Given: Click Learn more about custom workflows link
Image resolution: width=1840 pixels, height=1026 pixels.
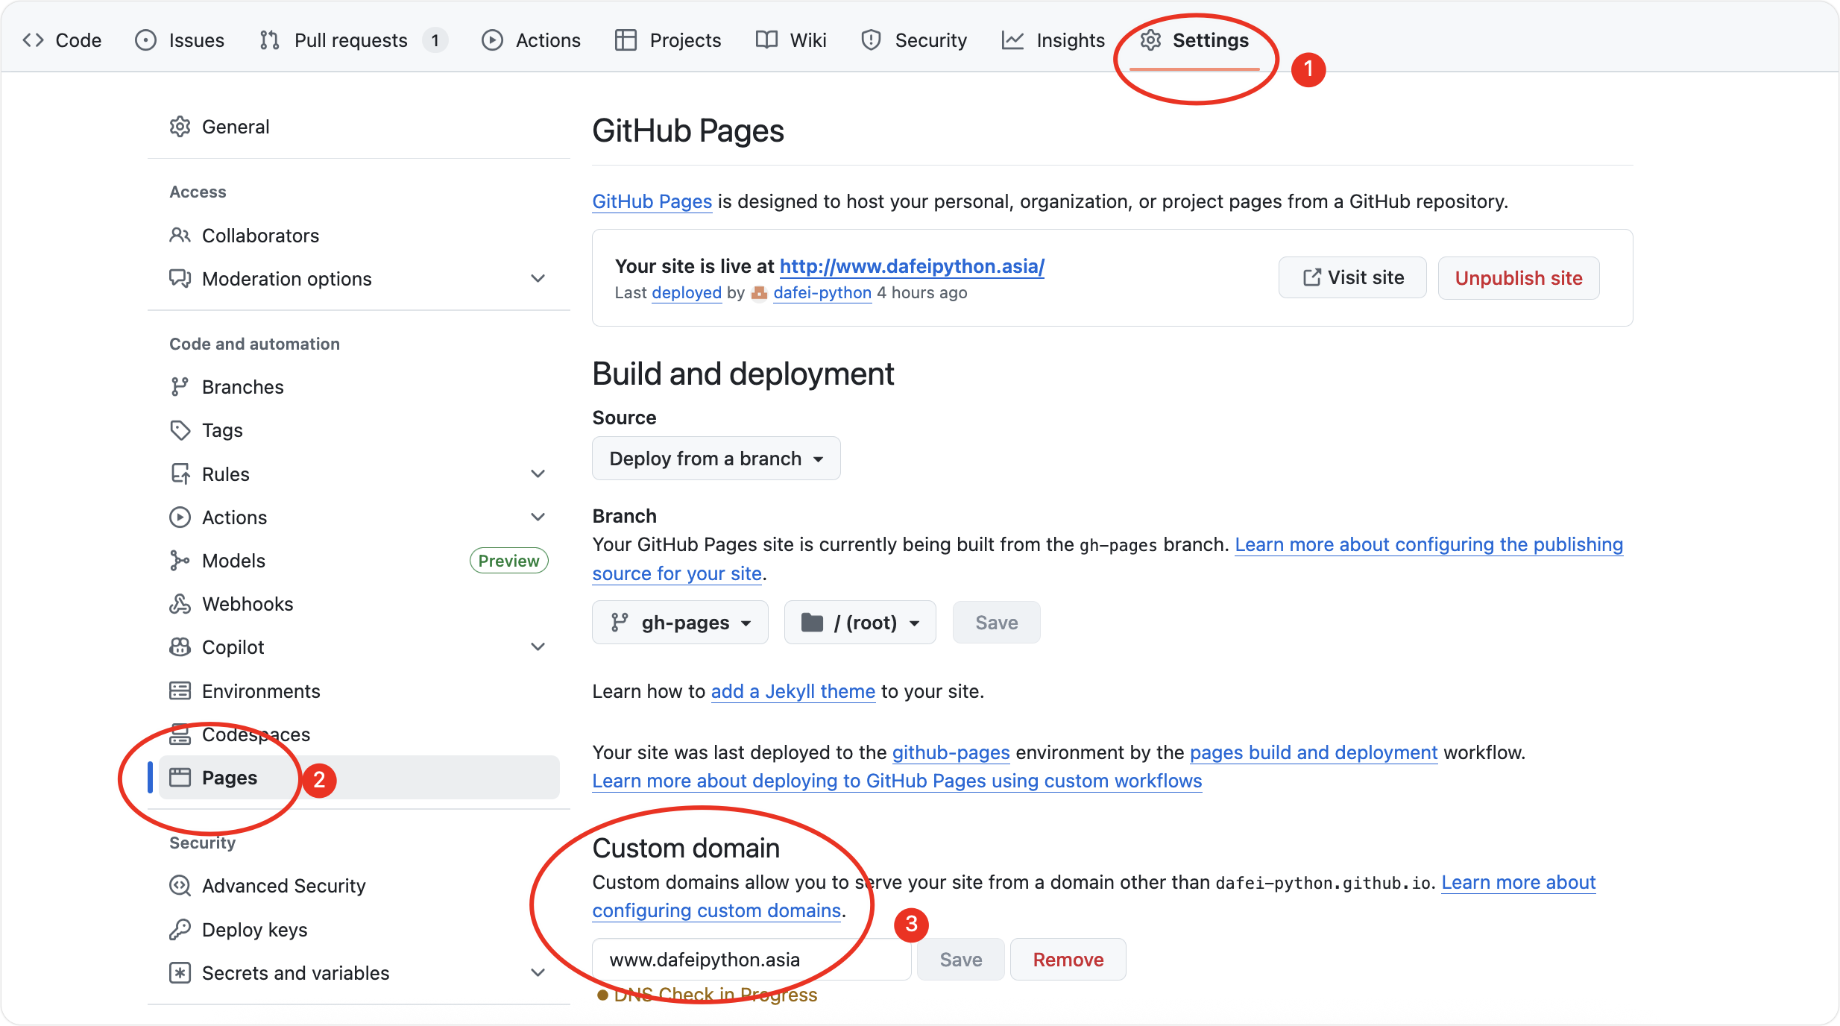Looking at the screenshot, I should [897, 781].
